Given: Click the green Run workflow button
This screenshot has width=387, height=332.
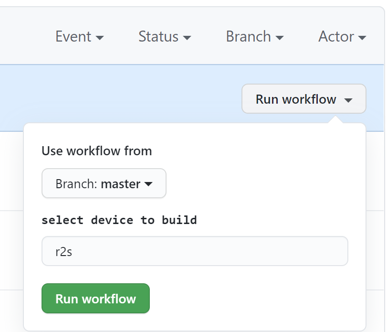Looking at the screenshot, I should (x=95, y=299).
